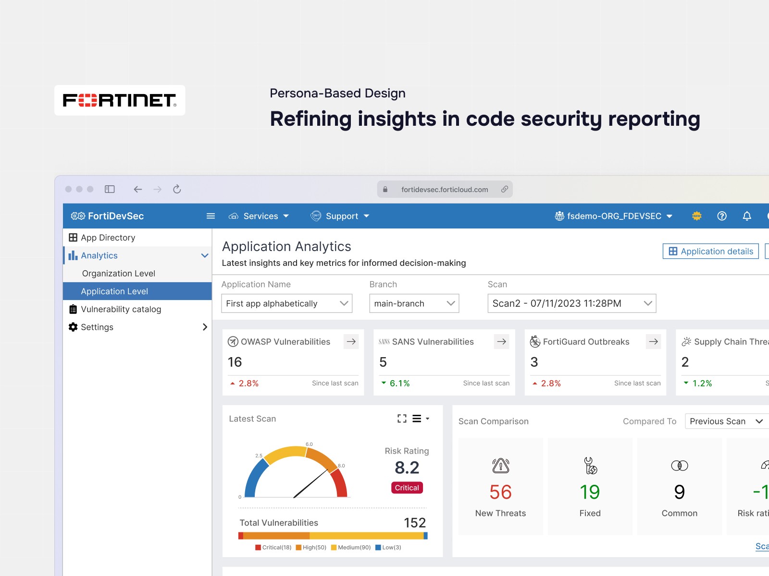Click the Fortinet logo
The height and width of the screenshot is (576, 769).
click(120, 100)
